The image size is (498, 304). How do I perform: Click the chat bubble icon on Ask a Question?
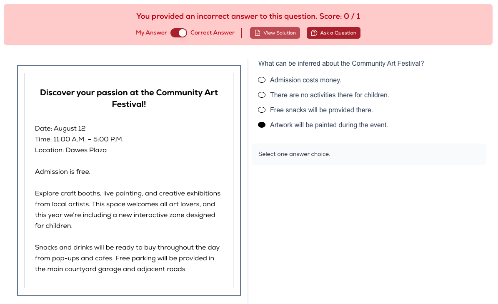(x=314, y=33)
